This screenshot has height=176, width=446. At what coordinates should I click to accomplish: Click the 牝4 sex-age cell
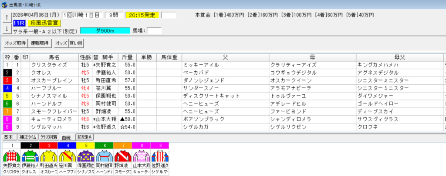(85, 88)
